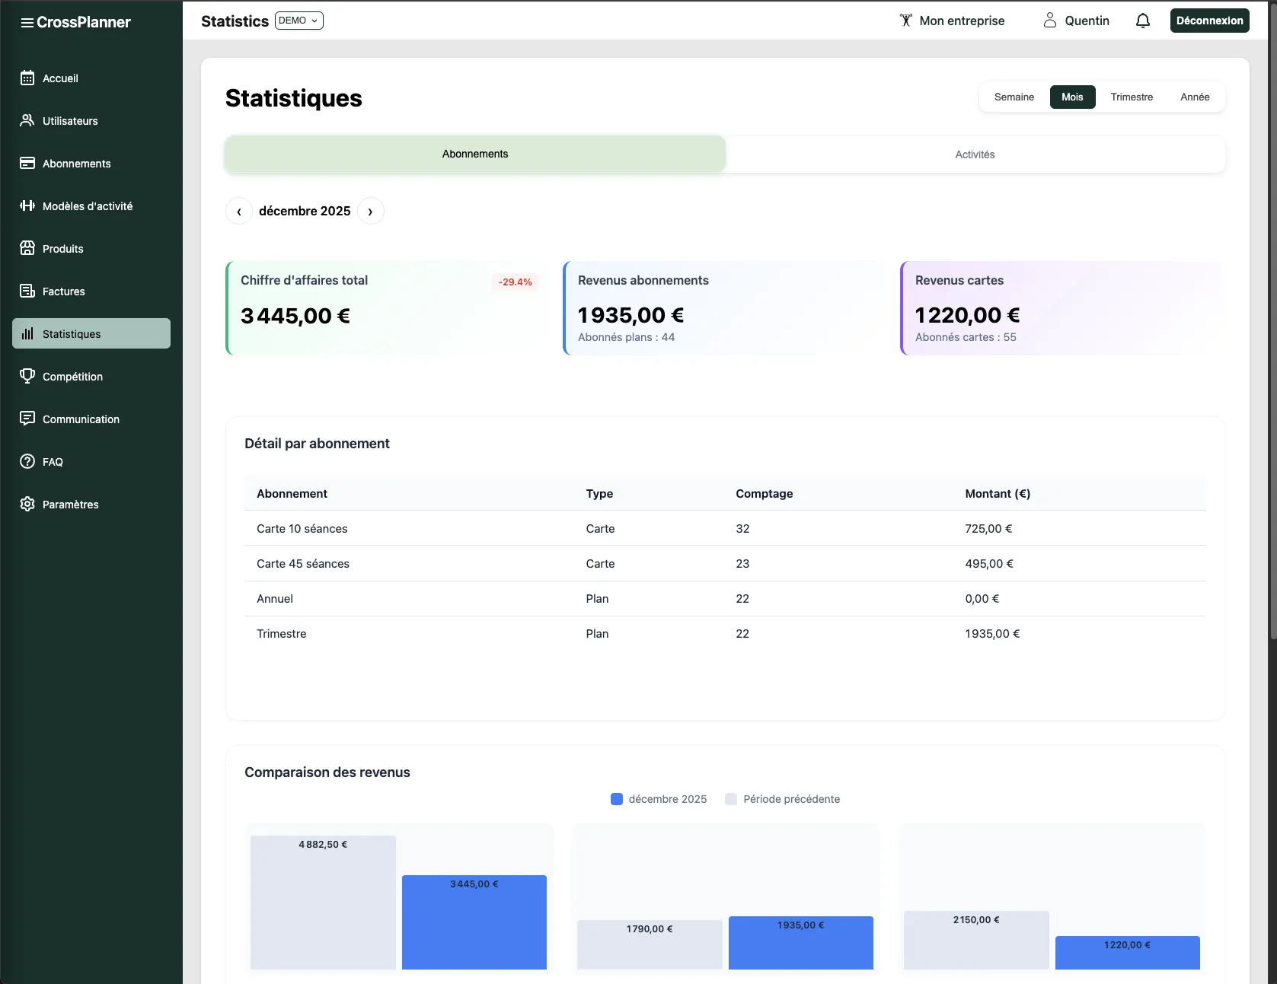The image size is (1277, 984).
Task: Select the Trimestre period option
Action: tap(1131, 97)
